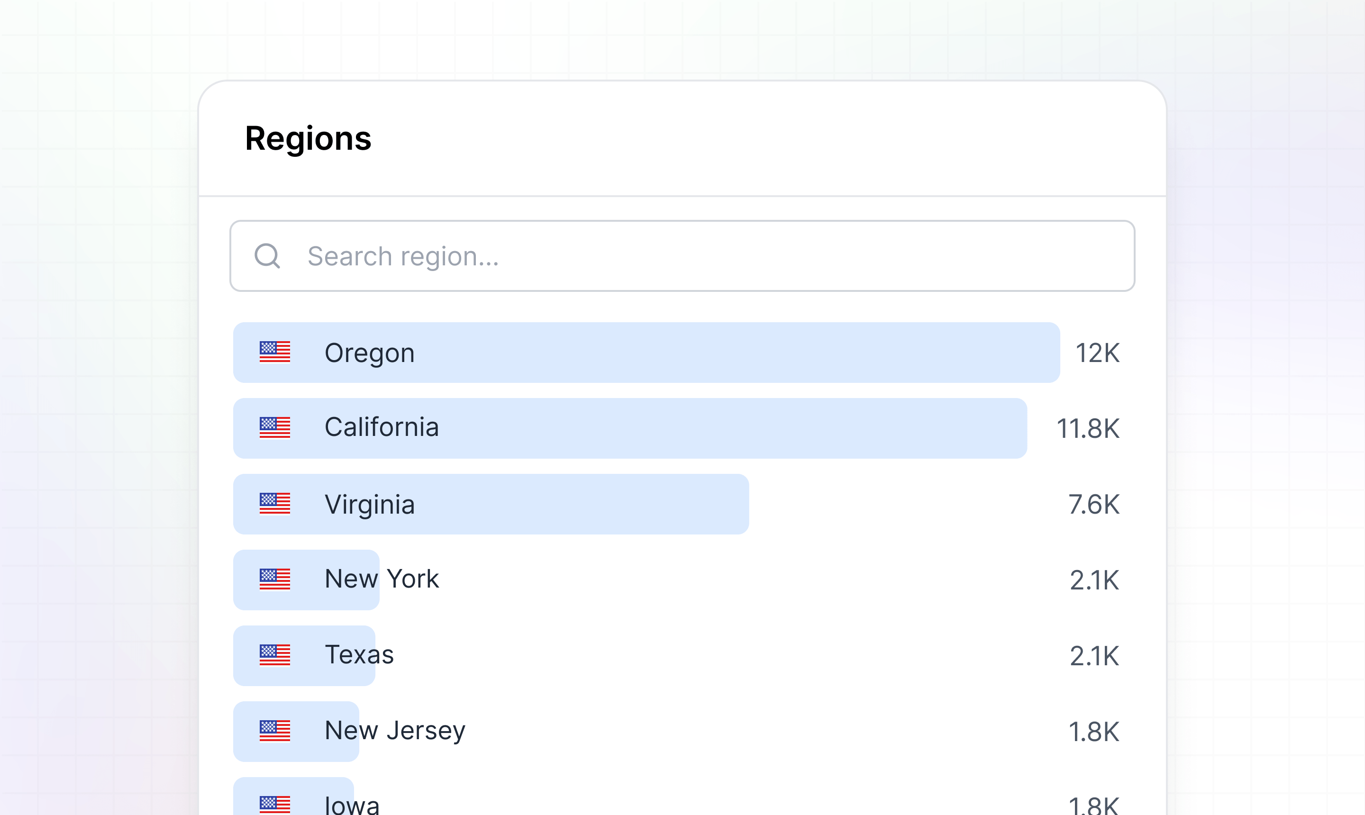Click the flag icon beside California
1365x815 pixels.
[274, 428]
